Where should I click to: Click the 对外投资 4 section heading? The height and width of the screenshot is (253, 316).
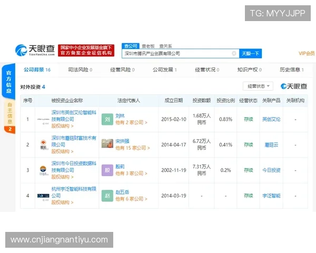tap(33, 87)
